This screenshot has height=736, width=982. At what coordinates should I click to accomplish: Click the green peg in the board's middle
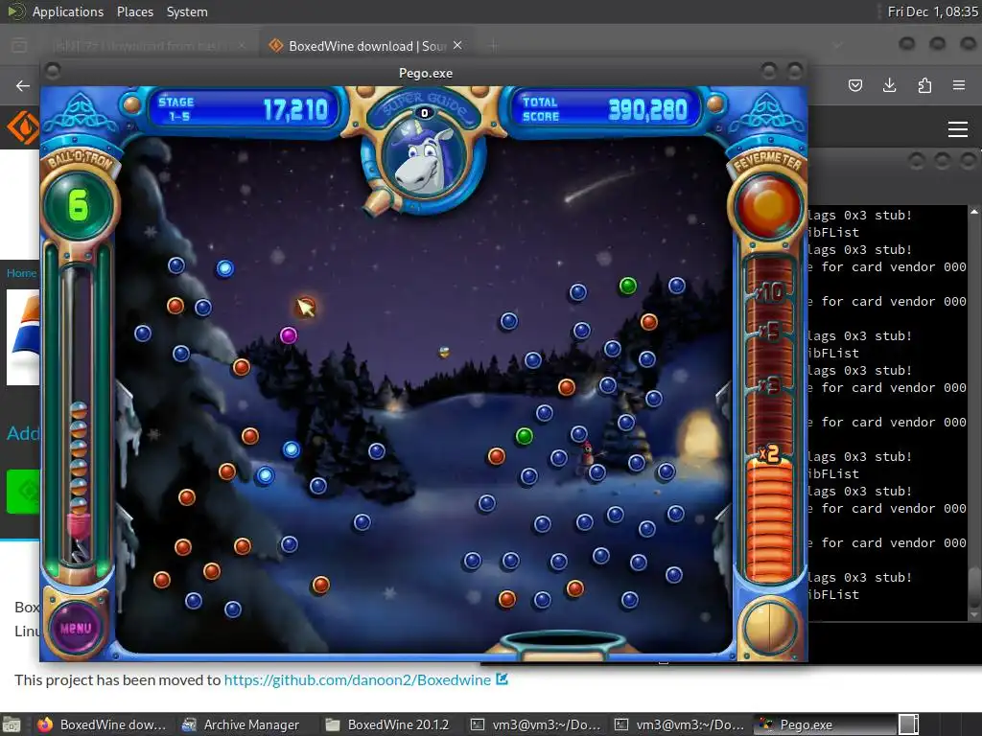[525, 436]
